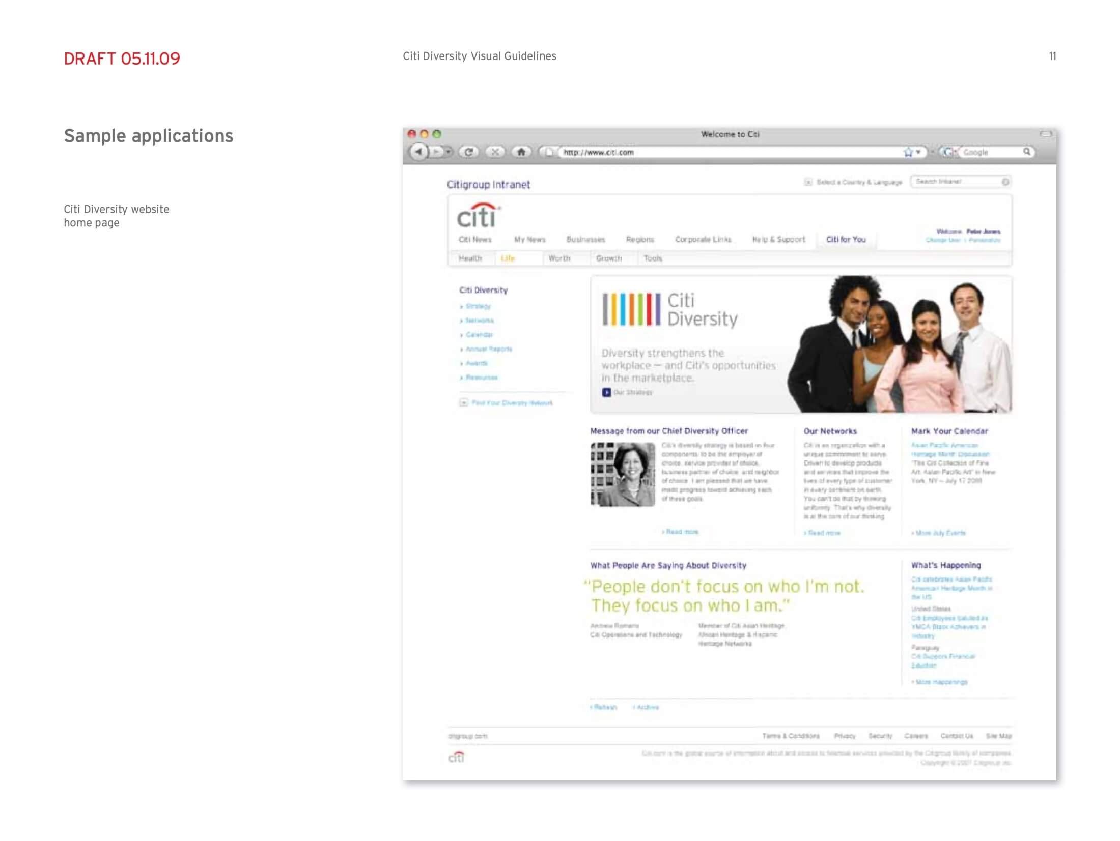
Task: Click the Asian Pacific American Heritage Month calendar link
Action: (x=950, y=449)
